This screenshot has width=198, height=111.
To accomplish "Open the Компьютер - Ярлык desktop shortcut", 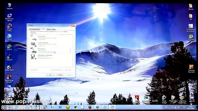I will [10, 17].
